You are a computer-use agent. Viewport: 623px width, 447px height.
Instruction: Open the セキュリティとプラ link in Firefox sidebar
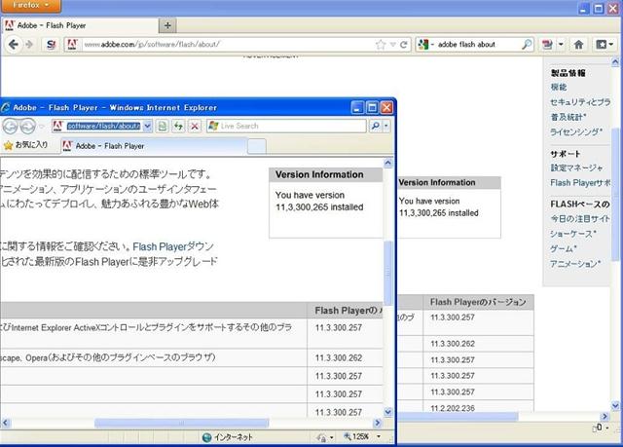click(x=580, y=102)
